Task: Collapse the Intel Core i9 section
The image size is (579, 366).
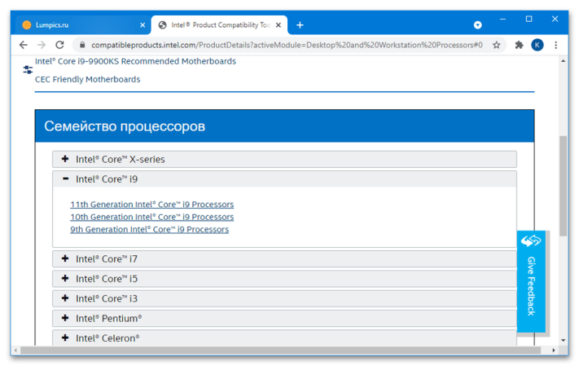Action: (x=284, y=179)
